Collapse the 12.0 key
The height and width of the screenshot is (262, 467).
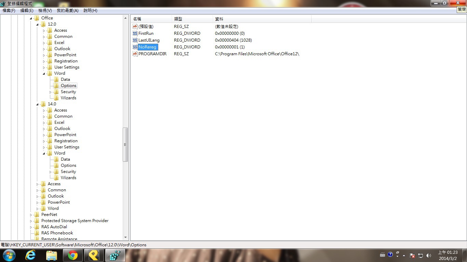(38, 24)
